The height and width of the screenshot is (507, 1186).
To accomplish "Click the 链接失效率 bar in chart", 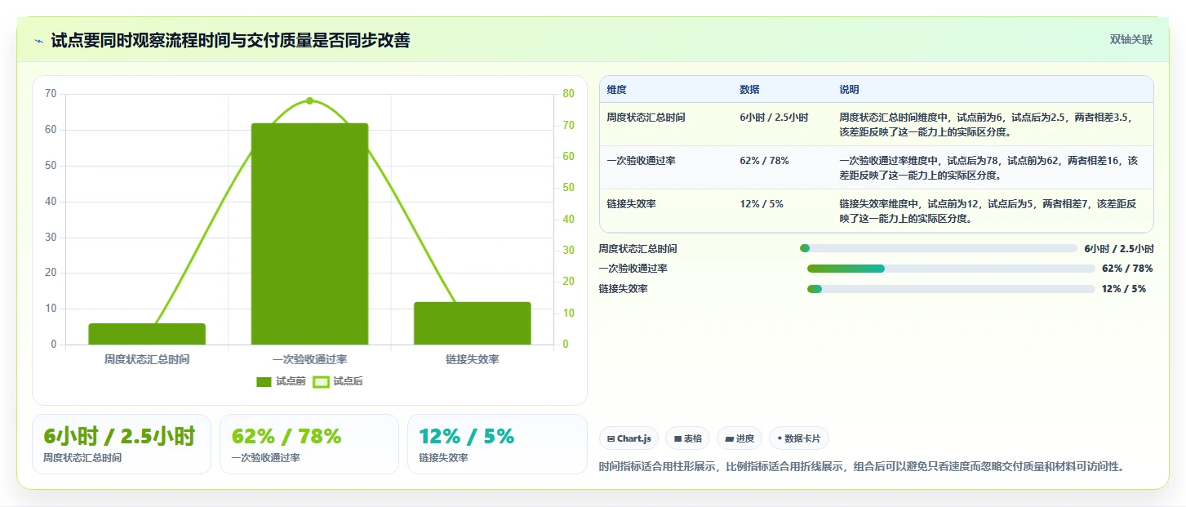I will [x=472, y=323].
